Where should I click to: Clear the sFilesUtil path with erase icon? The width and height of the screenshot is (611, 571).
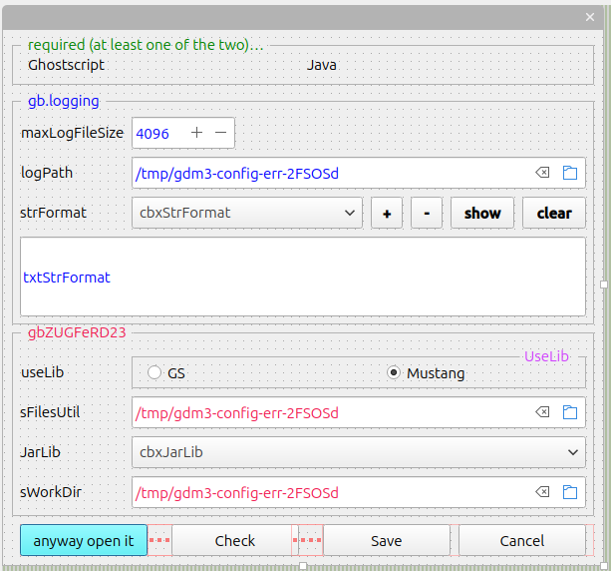pos(542,412)
